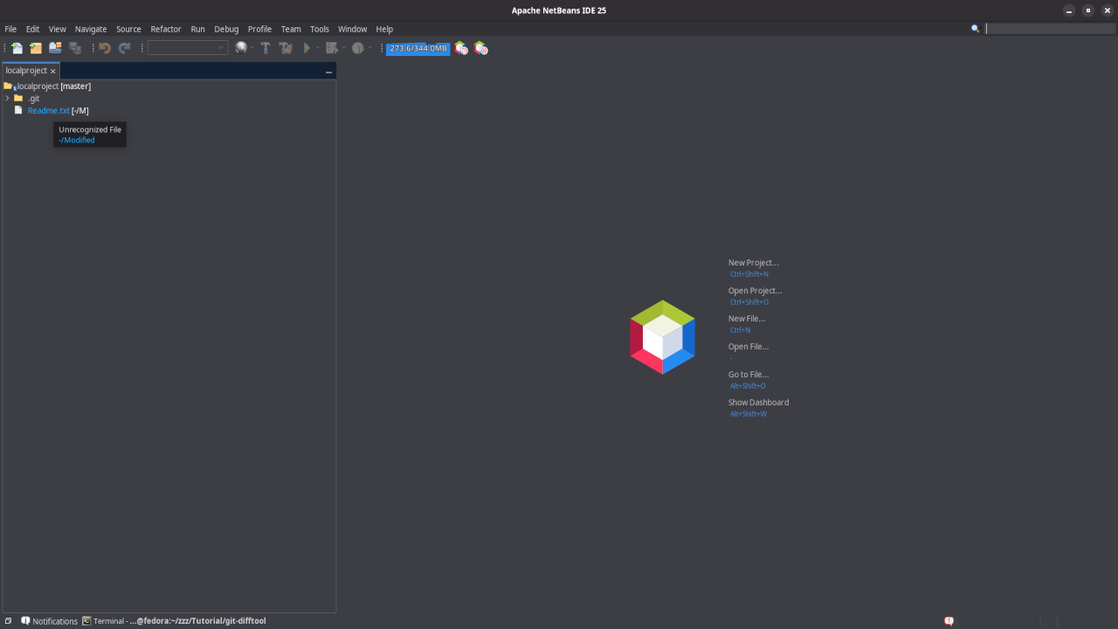
Task: Click the Redo toolbar icon
Action: point(125,48)
